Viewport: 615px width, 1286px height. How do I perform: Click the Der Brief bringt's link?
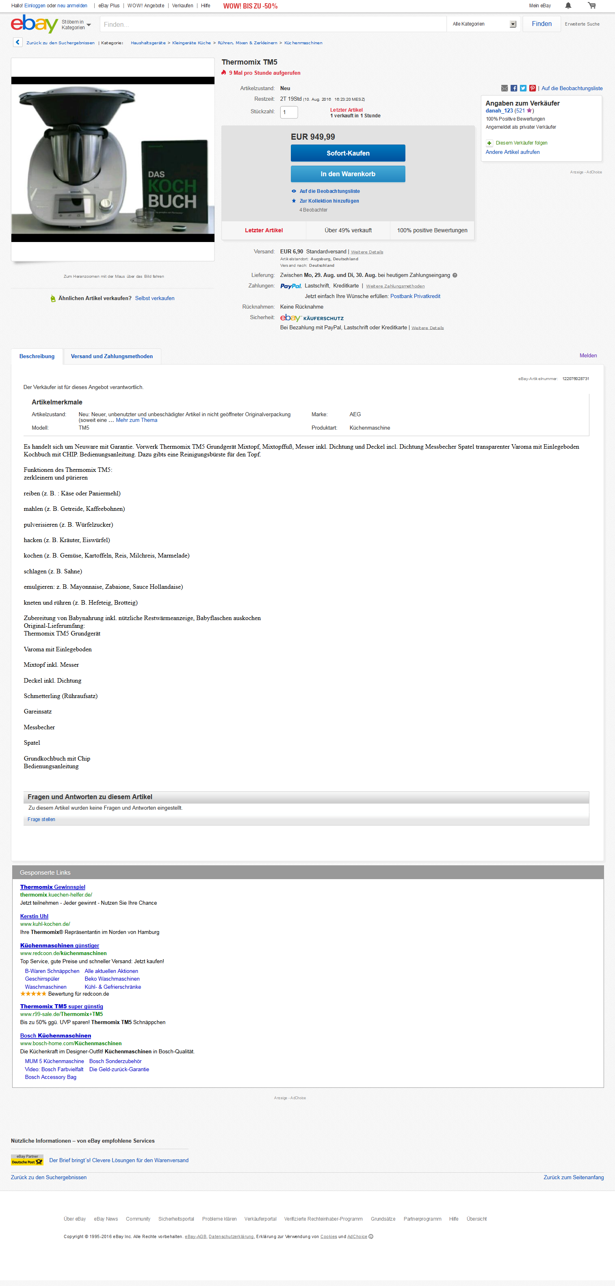(x=119, y=1161)
